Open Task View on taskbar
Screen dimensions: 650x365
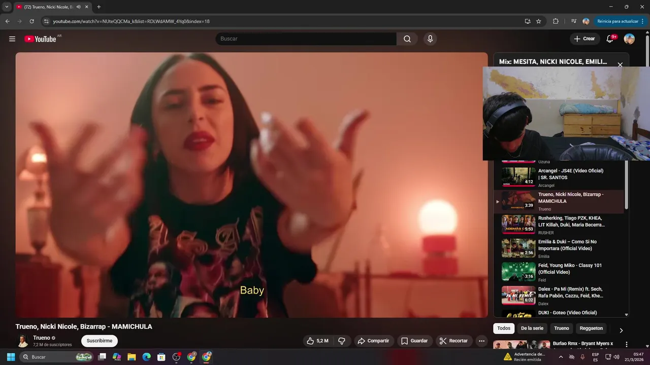click(102, 357)
